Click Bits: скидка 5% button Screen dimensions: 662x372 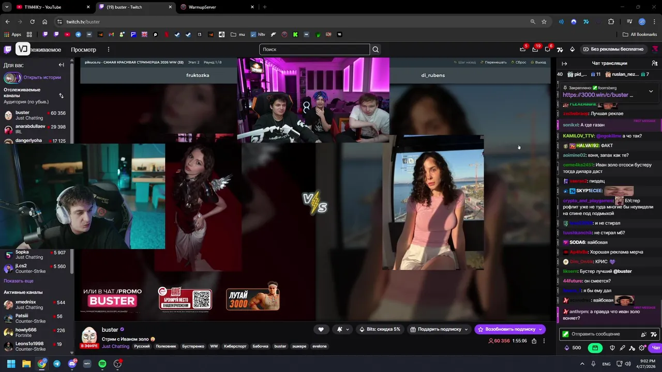pos(379,329)
